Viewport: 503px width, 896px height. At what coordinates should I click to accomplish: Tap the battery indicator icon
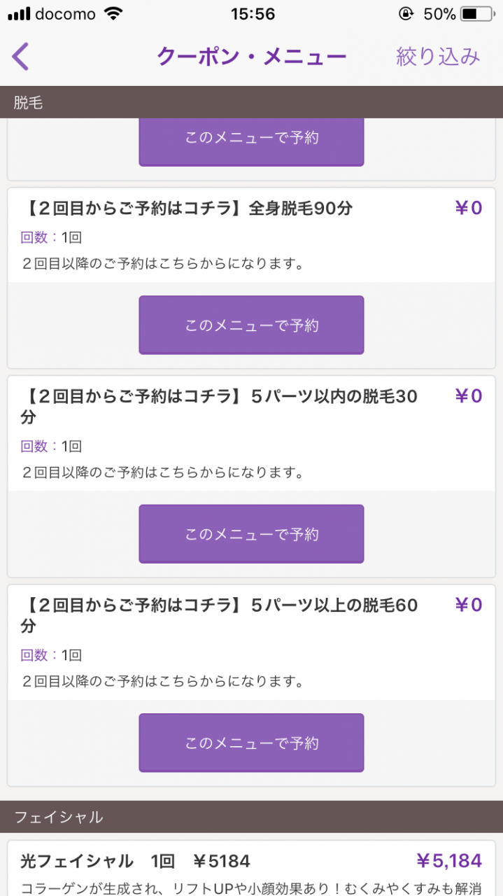(478, 14)
